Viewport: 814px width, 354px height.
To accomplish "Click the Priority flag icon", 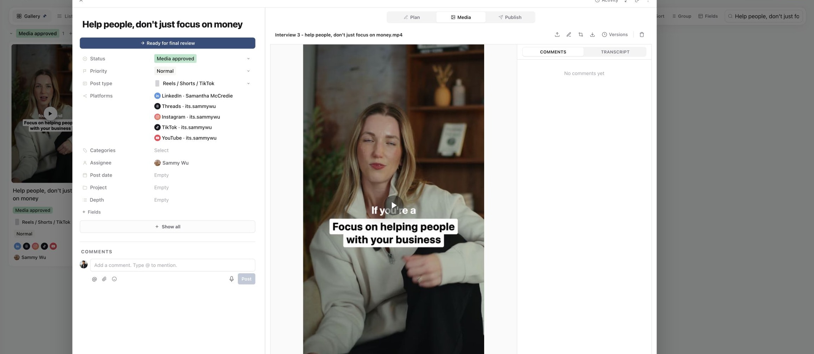I will click(x=85, y=71).
